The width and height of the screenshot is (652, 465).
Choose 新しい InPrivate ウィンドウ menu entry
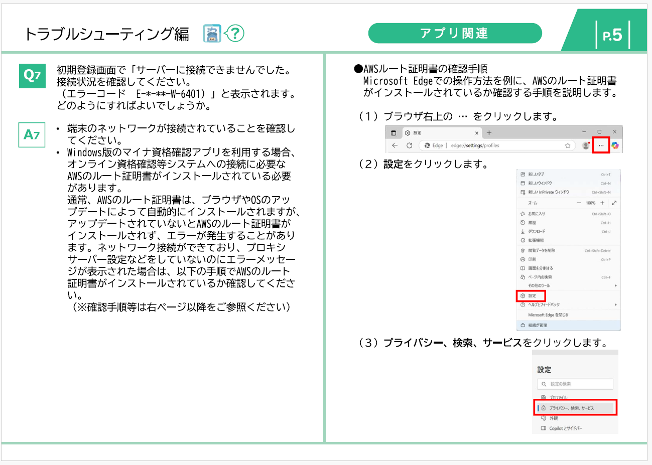(x=569, y=193)
